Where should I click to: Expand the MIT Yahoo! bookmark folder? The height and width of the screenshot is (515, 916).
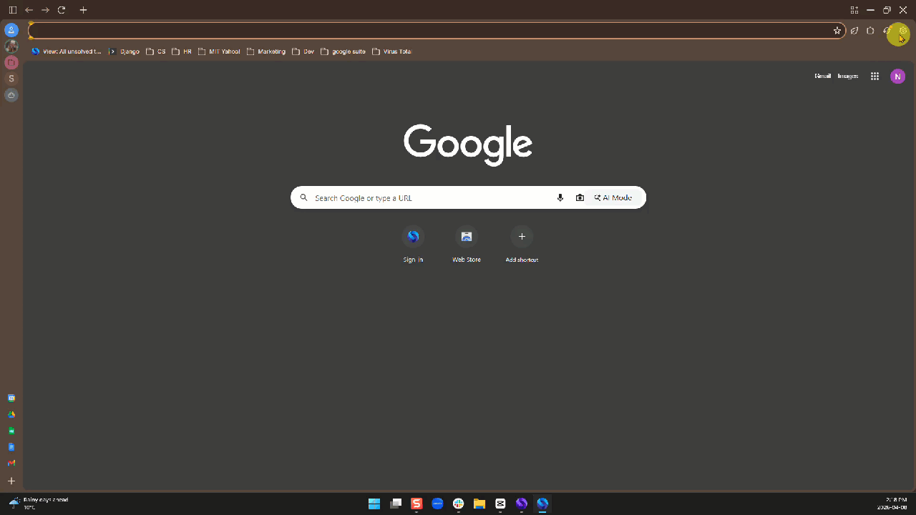[x=219, y=51]
